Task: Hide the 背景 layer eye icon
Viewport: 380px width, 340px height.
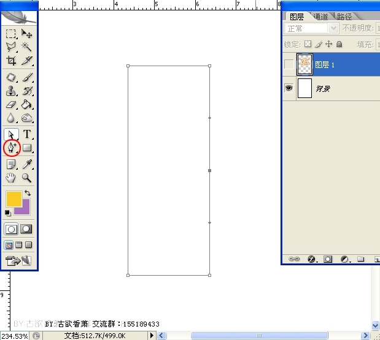Action: tap(289, 88)
